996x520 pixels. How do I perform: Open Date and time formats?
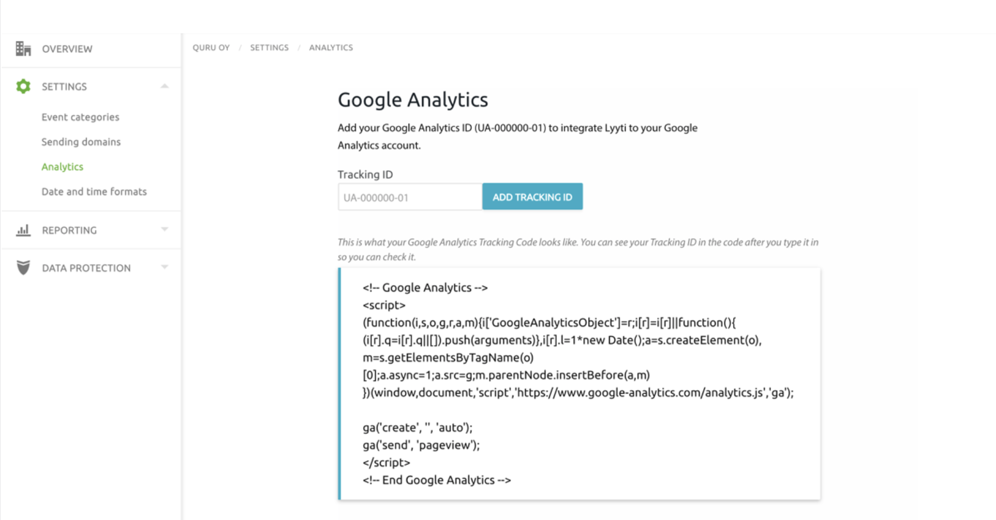click(94, 192)
